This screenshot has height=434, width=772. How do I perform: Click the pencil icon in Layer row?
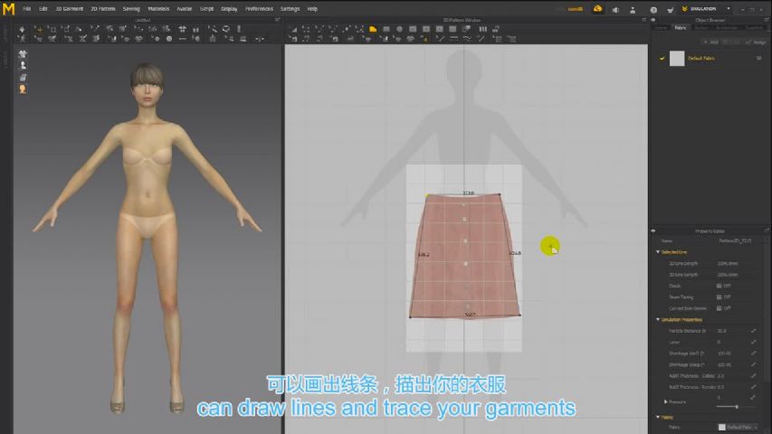tap(753, 342)
